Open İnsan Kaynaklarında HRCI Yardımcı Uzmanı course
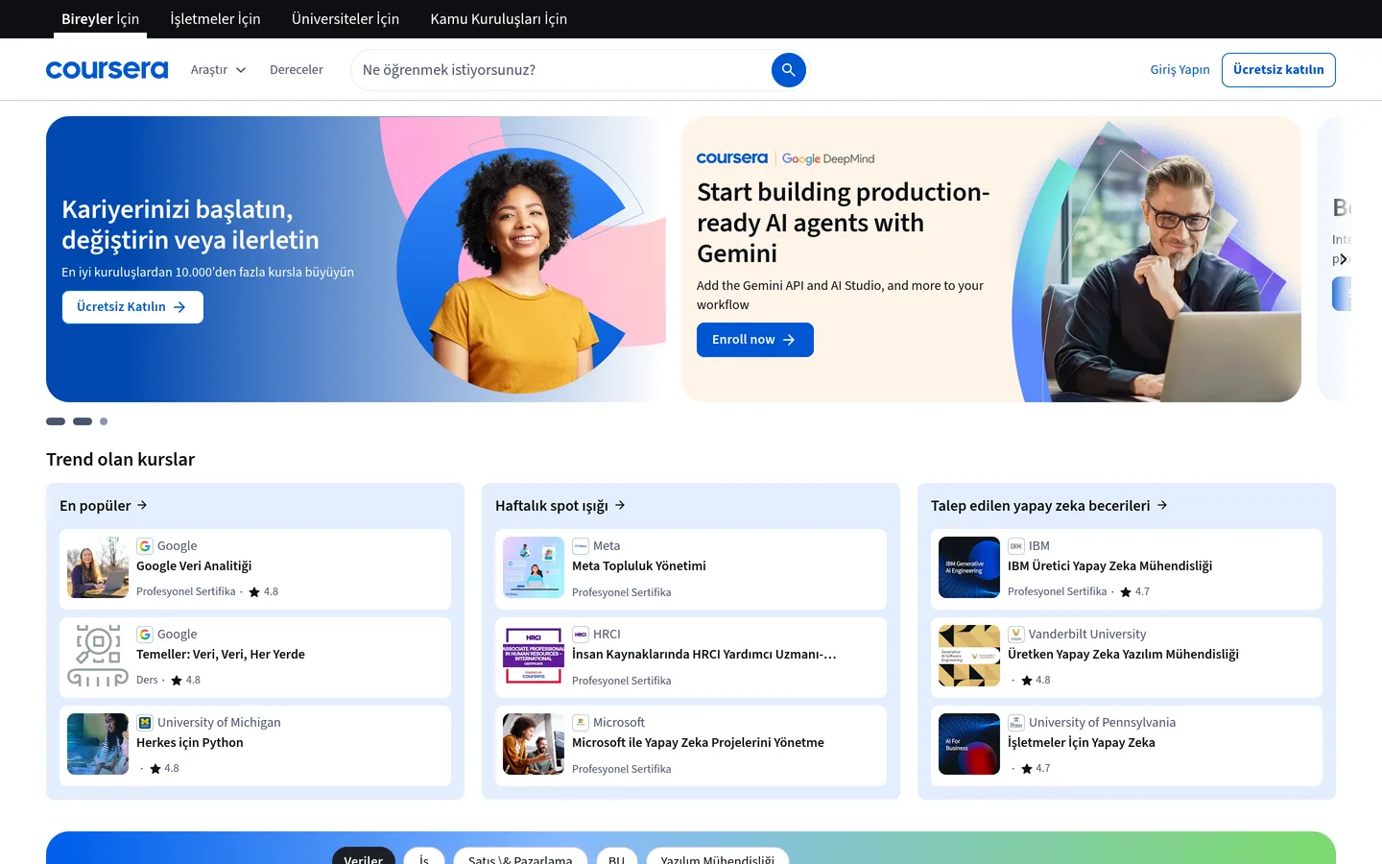The image size is (1382, 864). (704, 655)
